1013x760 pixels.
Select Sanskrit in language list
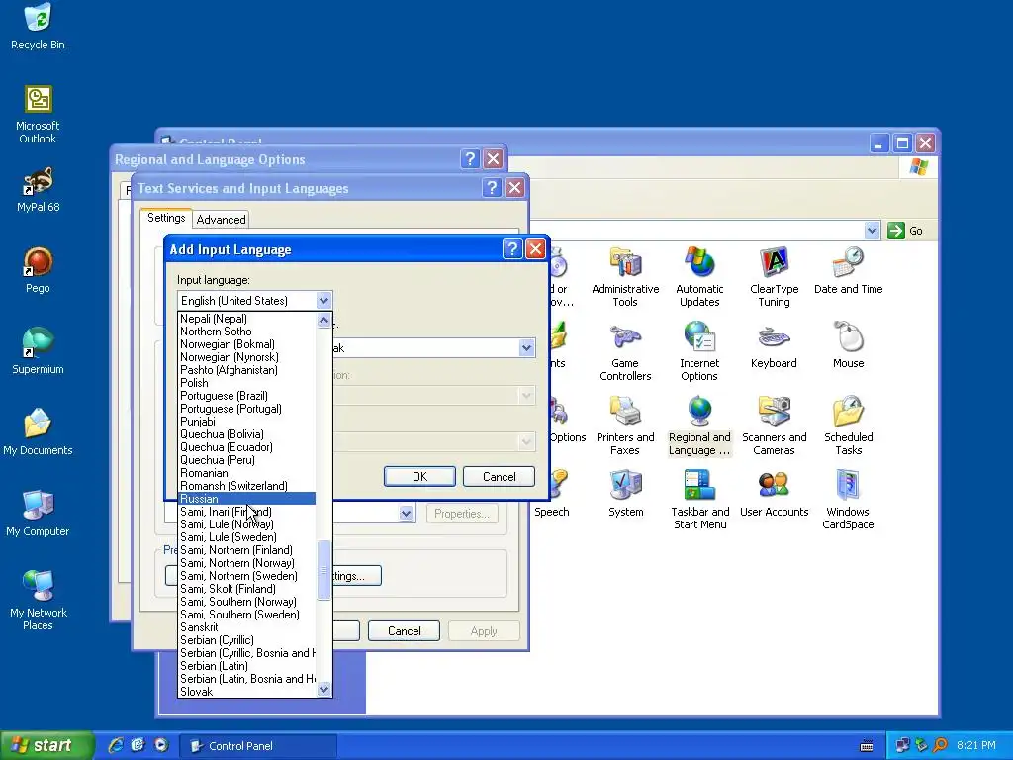[x=246, y=627]
